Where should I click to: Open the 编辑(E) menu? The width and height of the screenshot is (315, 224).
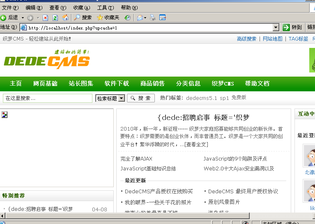tap(34, 8)
